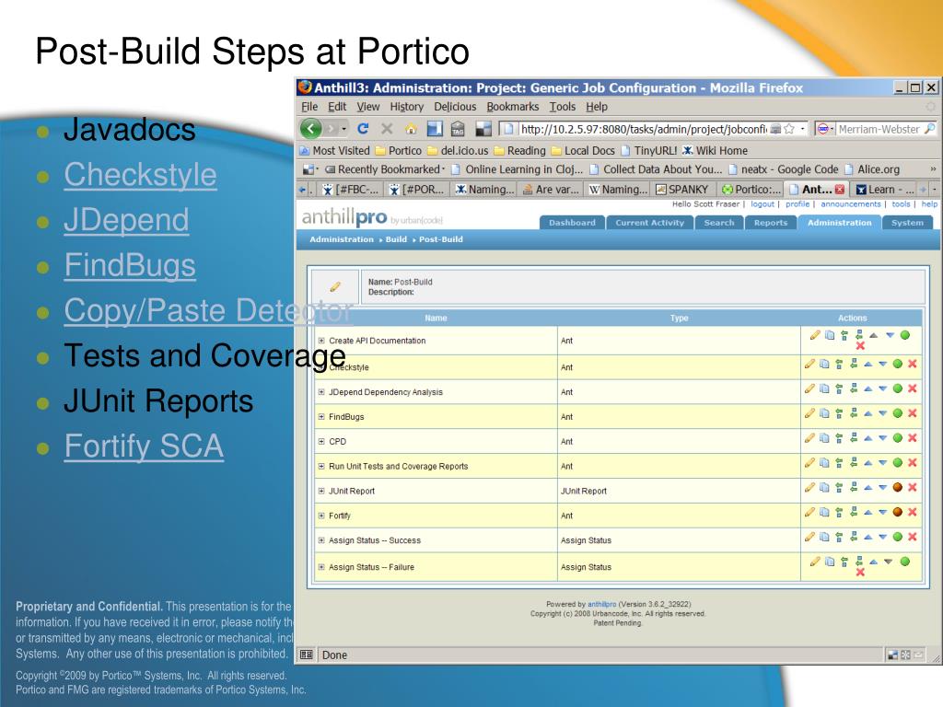This screenshot has width=943, height=707.
Task: Toggle active green circle for Checkstyle step
Action: 897,364
